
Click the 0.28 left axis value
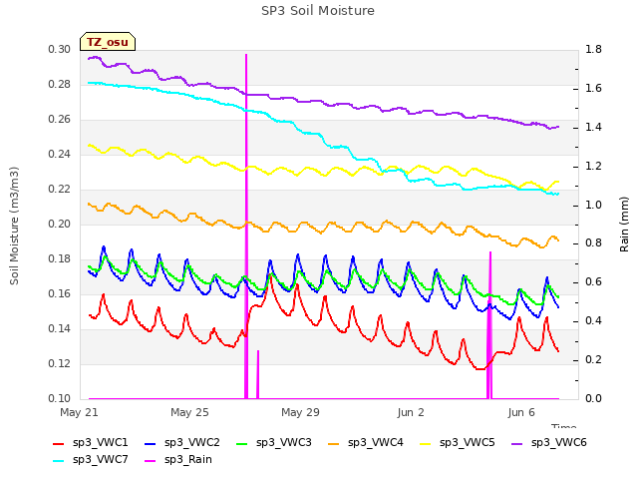(60, 84)
